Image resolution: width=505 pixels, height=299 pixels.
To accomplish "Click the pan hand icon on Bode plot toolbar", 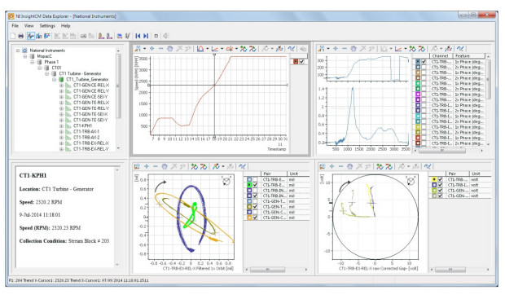I will point(353,49).
